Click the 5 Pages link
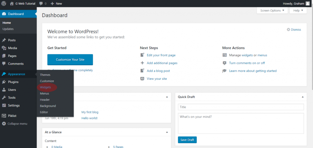Screen dimensions: 313x148 118,147
